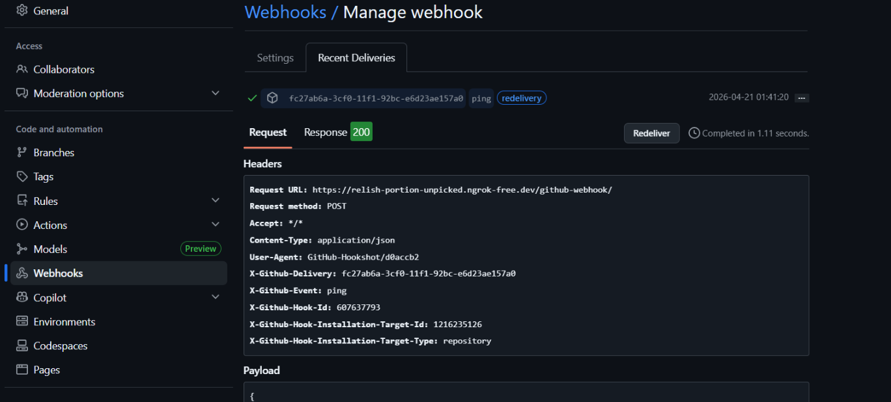Click the Tags icon in sidebar
Screen dimensions: 891x402
[22, 177]
